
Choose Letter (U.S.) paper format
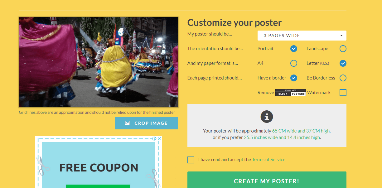tap(343, 63)
